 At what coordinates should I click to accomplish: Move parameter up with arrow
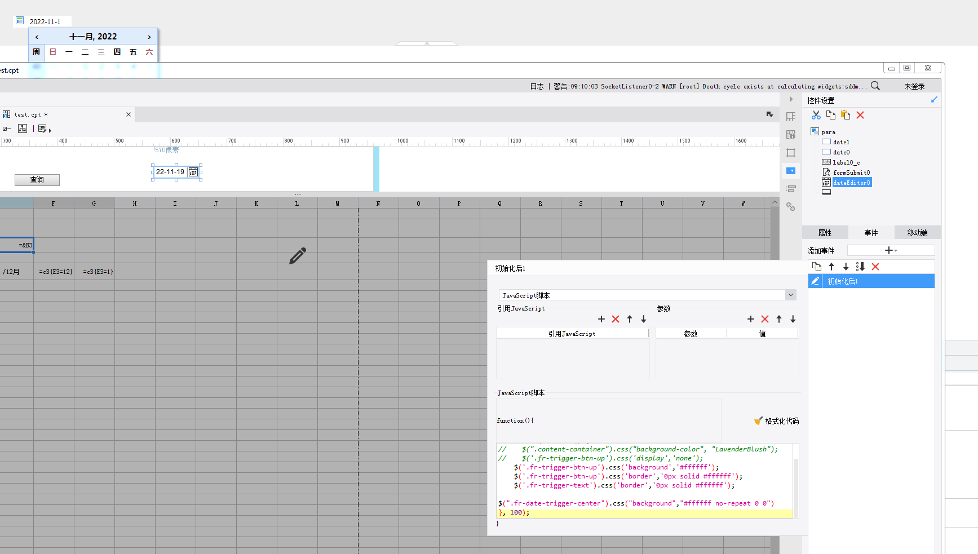pos(779,319)
